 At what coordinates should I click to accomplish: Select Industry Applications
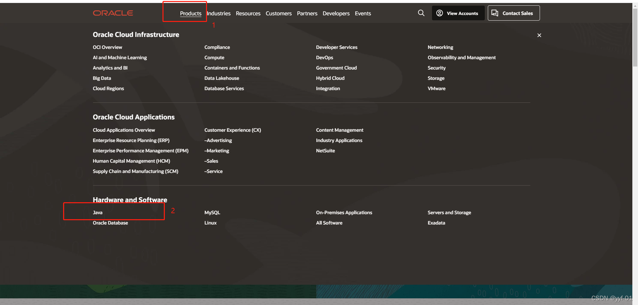point(339,140)
